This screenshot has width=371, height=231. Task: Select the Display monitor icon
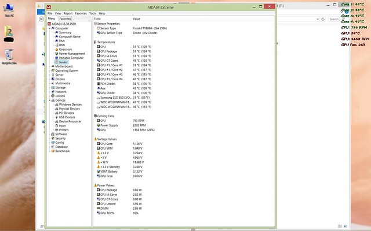53,79
